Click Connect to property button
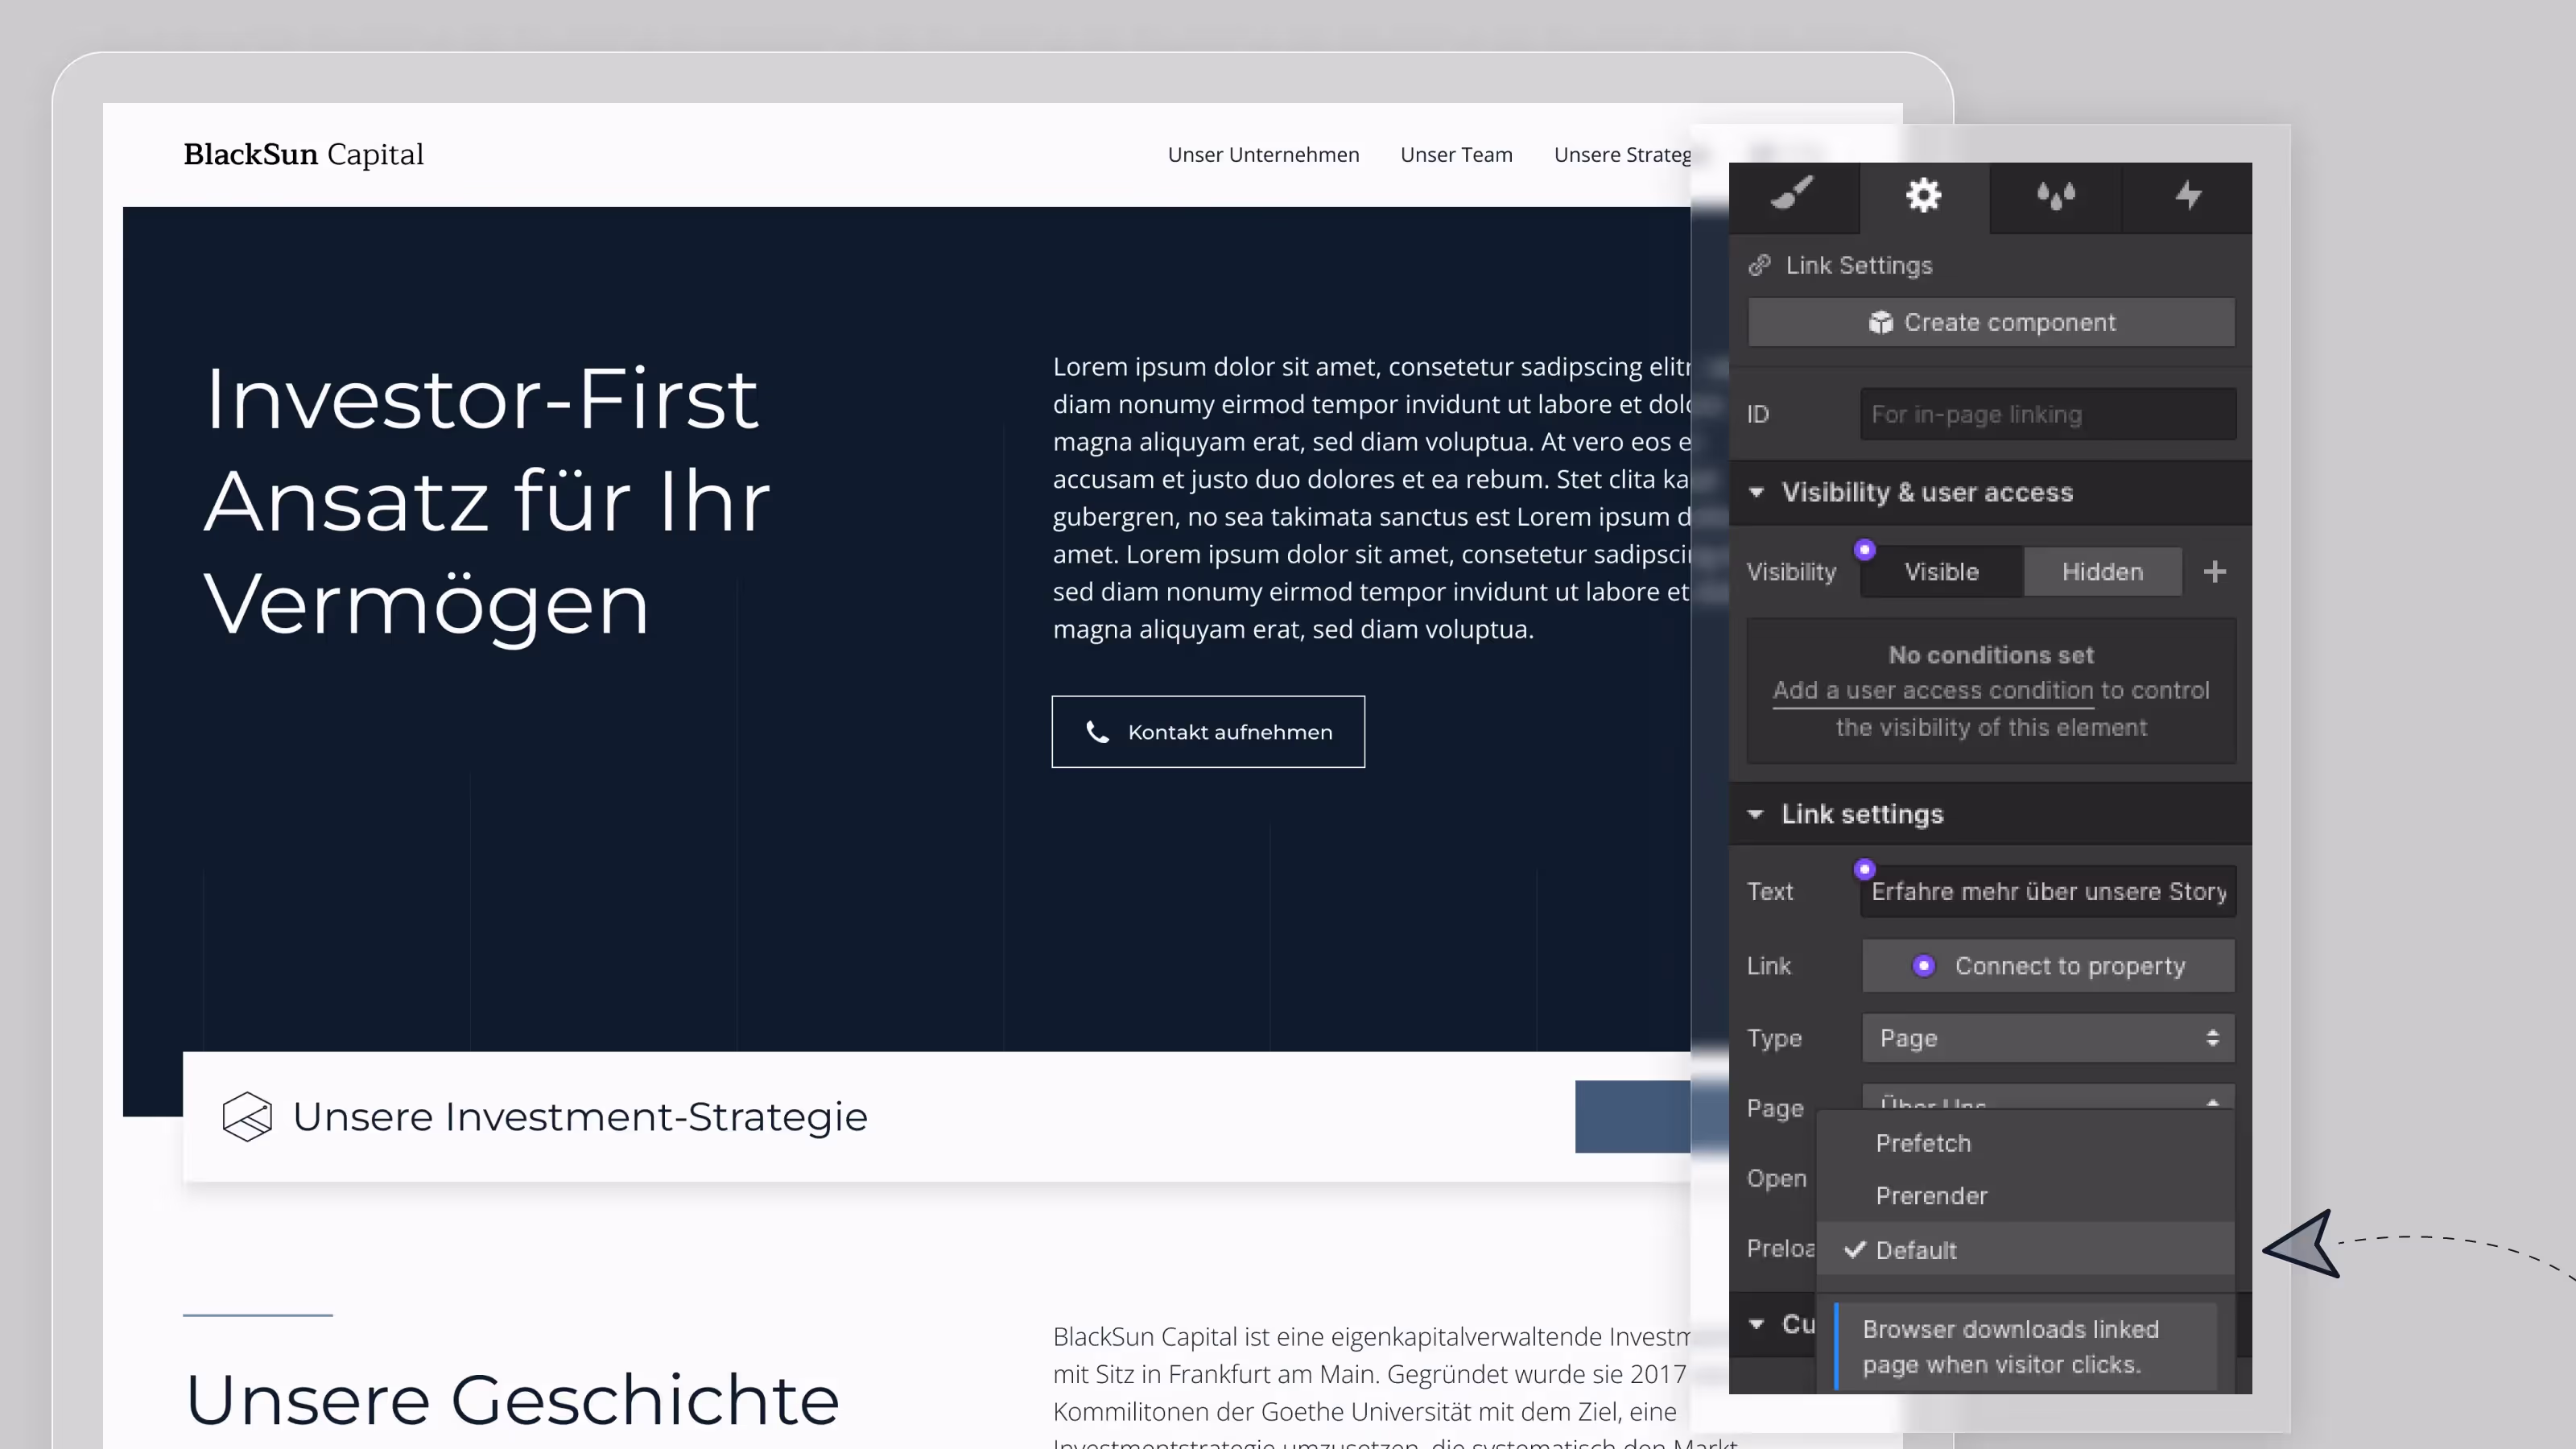The height and width of the screenshot is (1449, 2576). pos(2048,966)
